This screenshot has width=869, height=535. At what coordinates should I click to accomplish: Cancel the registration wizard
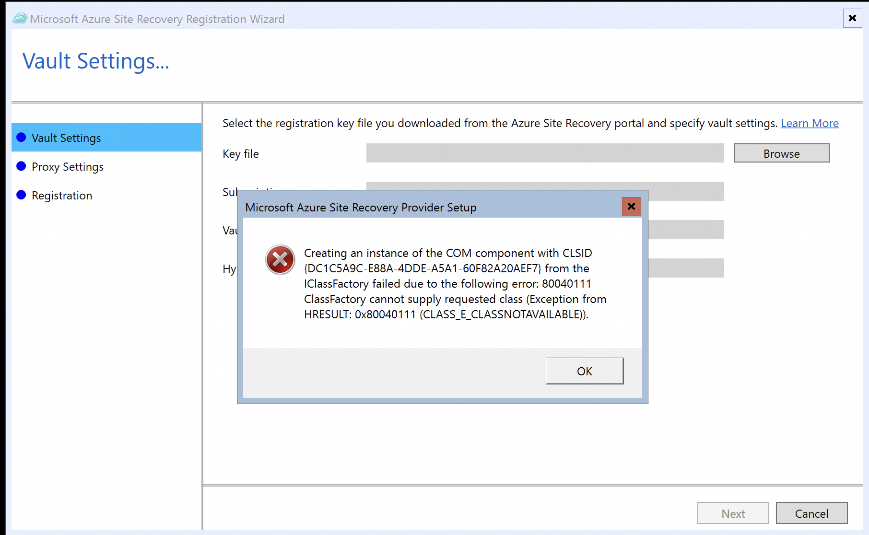click(811, 513)
